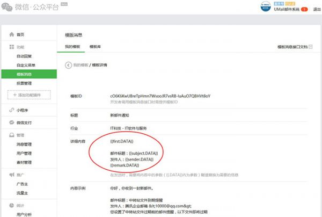
Task: Click the {{remark.DATA}} line
Action: [125, 165]
